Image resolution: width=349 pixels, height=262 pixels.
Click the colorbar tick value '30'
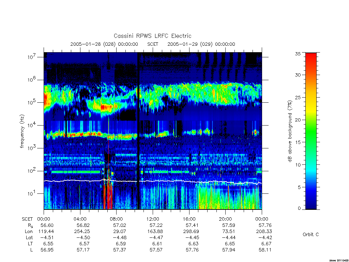(x=298, y=75)
